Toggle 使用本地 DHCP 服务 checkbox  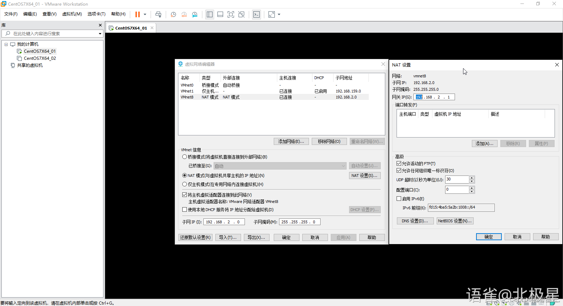tap(184, 210)
